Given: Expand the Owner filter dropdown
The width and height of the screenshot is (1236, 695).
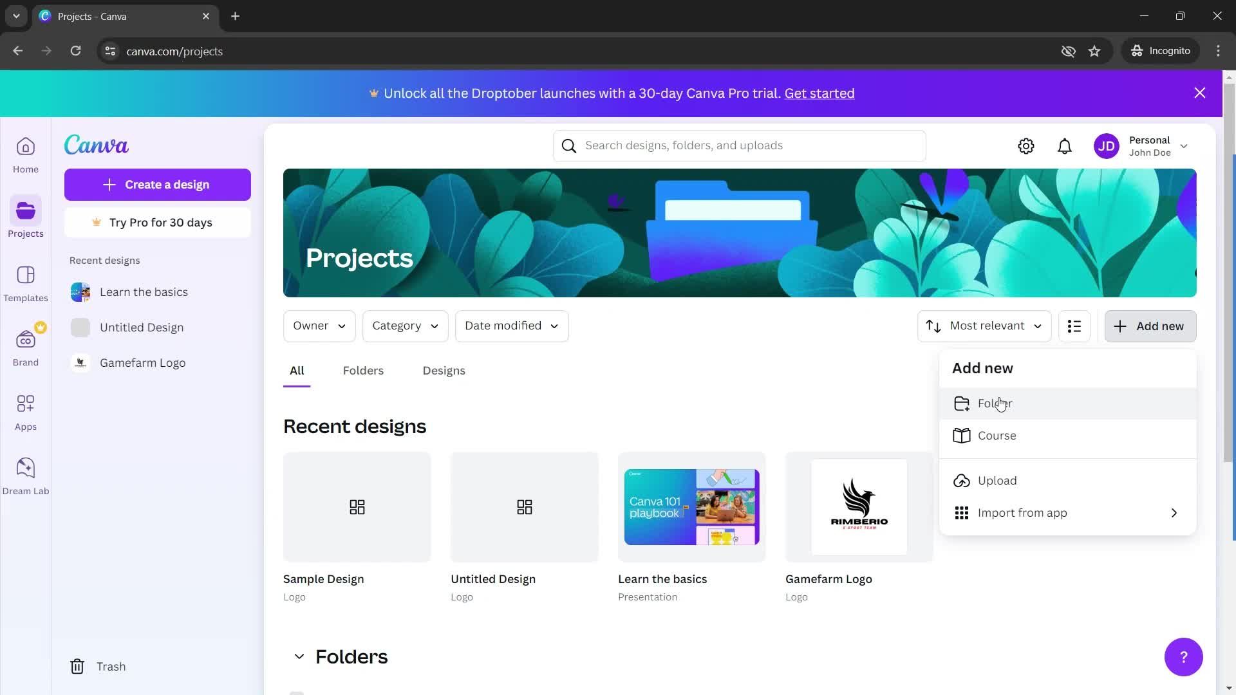Looking at the screenshot, I should (319, 326).
